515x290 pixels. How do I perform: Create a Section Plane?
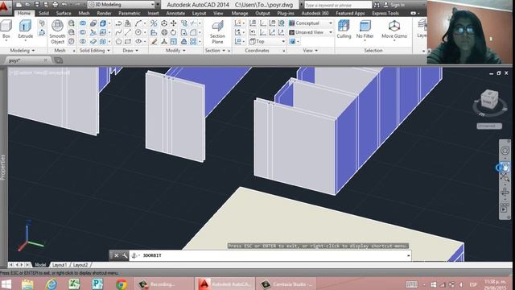coord(217,32)
